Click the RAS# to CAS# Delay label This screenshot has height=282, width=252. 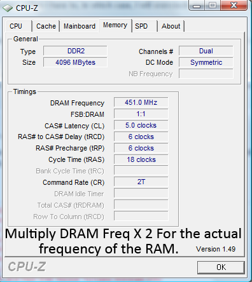61,137
